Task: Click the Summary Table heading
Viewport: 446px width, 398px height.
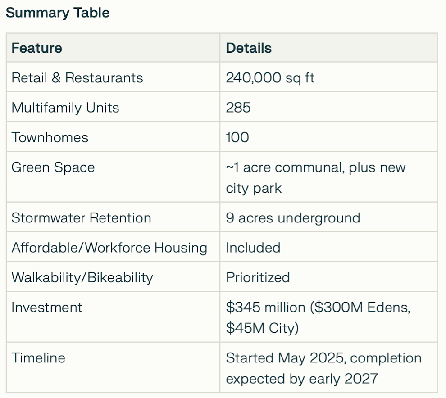Action: pyautogui.click(x=58, y=13)
